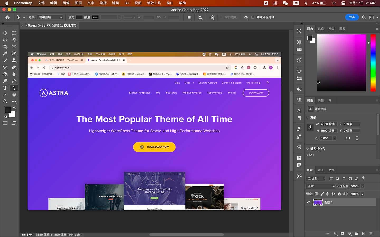Open the 图层 menu in menu bar

(78, 3)
